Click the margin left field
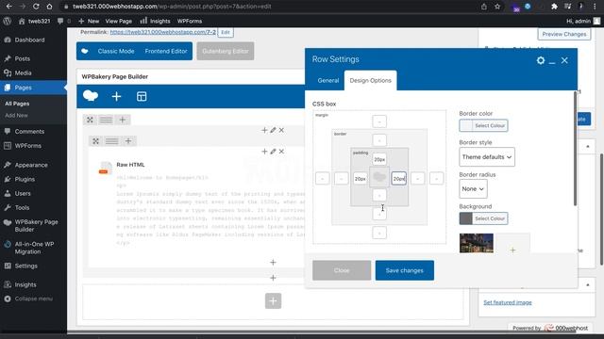 click(323, 178)
